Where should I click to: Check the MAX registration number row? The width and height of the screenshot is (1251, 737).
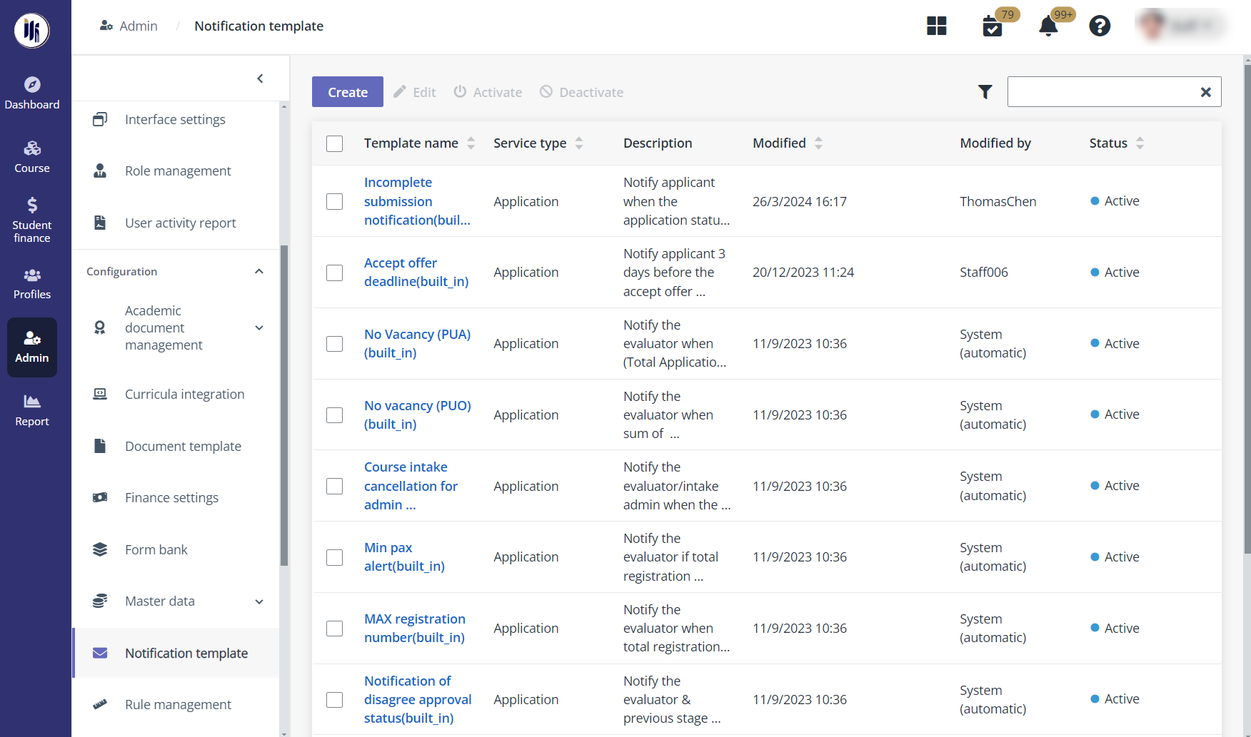point(334,629)
